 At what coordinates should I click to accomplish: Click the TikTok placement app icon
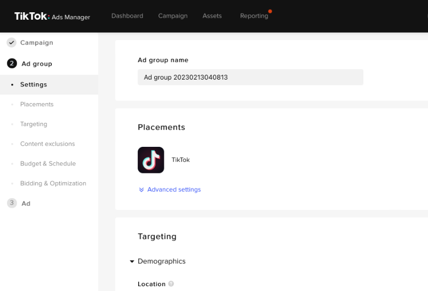click(x=150, y=160)
